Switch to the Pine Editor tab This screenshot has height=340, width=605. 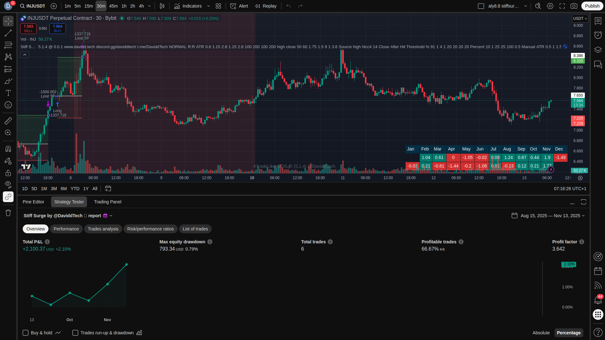[33, 202]
